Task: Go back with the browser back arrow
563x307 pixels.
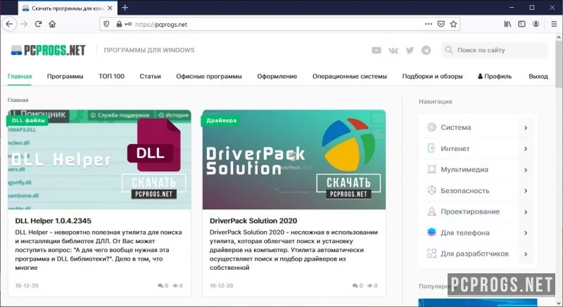Action: click(x=9, y=25)
